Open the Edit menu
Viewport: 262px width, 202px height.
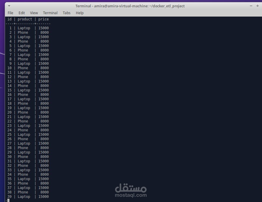[x=22, y=13]
